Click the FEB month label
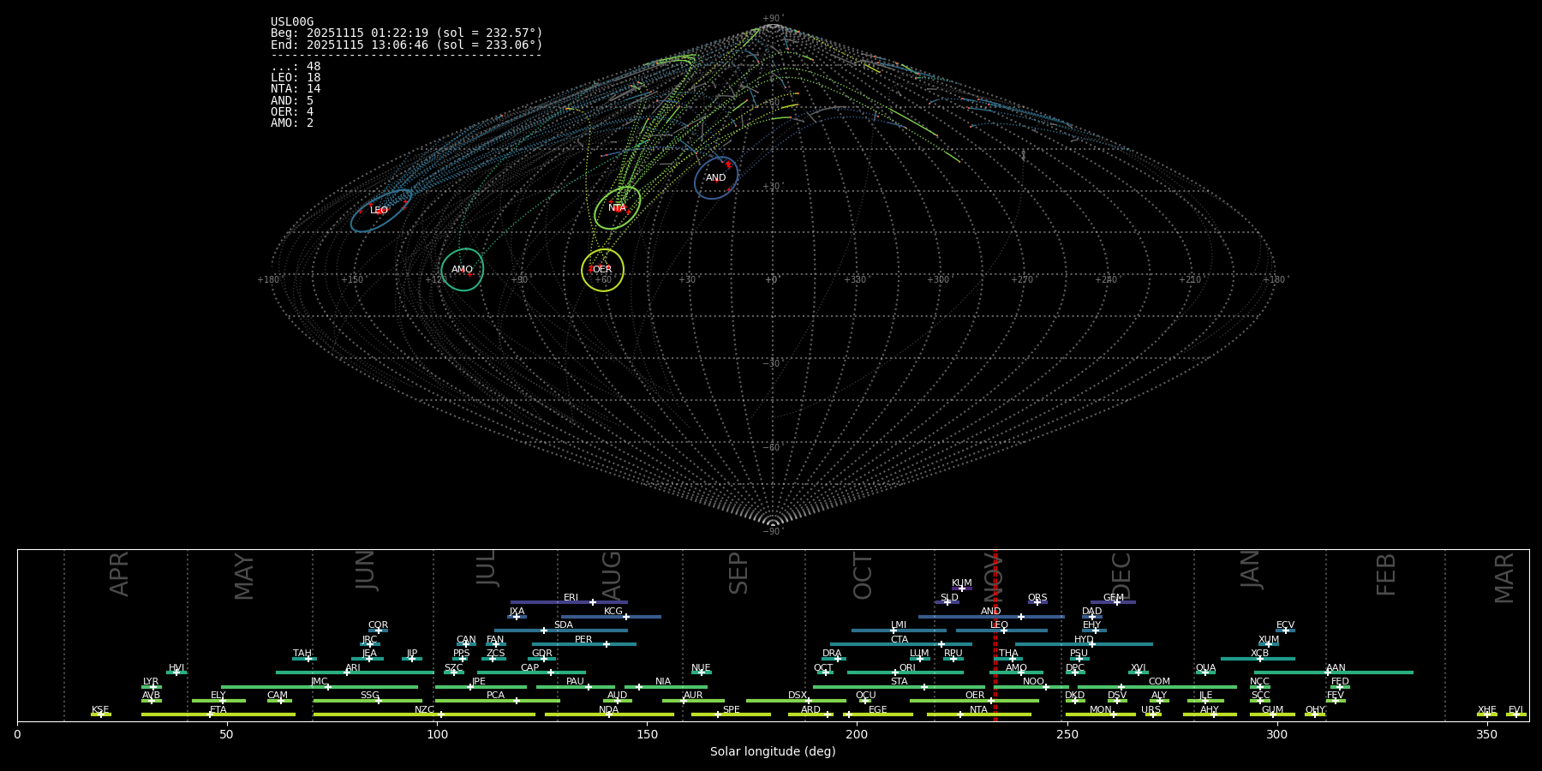1542x771 pixels. click(x=1385, y=574)
